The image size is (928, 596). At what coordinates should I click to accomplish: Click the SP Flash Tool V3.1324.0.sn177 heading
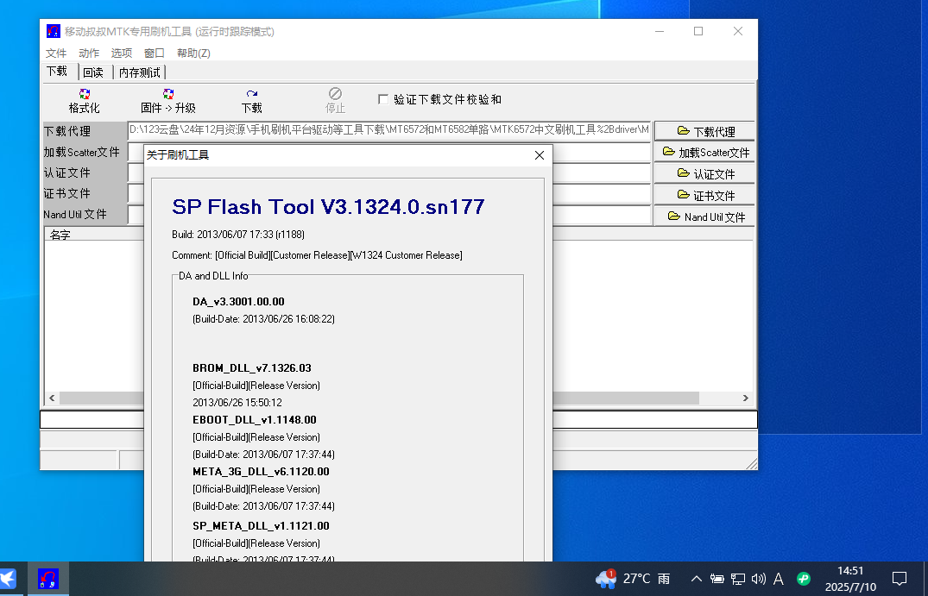click(329, 206)
